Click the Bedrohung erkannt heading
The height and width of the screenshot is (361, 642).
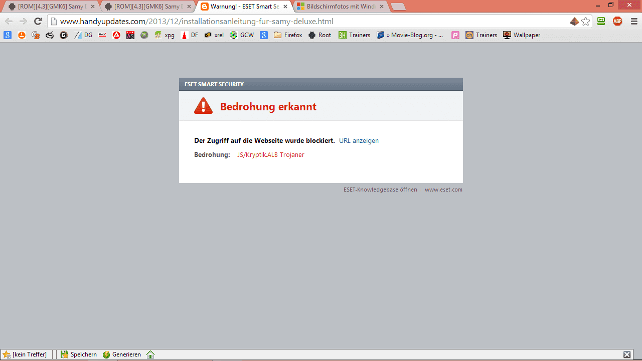pos(268,107)
